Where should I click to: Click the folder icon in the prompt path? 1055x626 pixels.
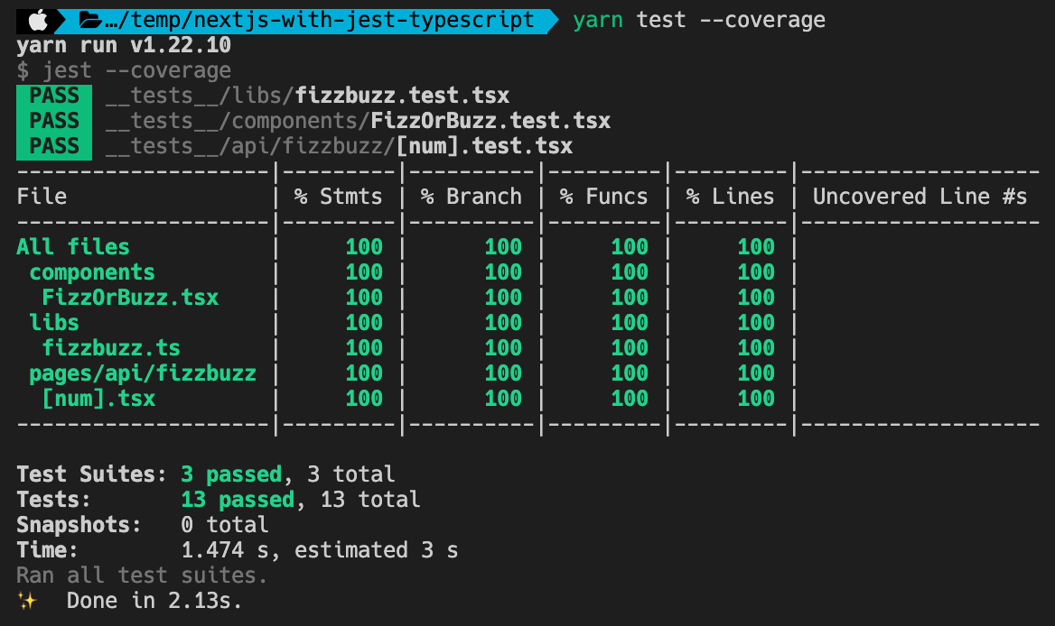tap(90, 20)
